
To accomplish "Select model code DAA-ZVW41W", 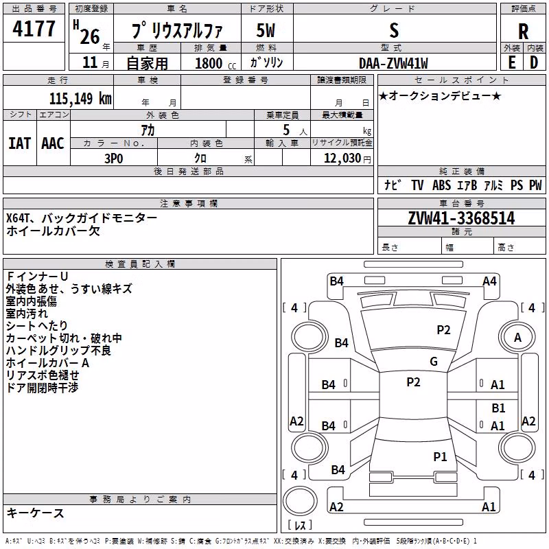I will click(x=393, y=63).
